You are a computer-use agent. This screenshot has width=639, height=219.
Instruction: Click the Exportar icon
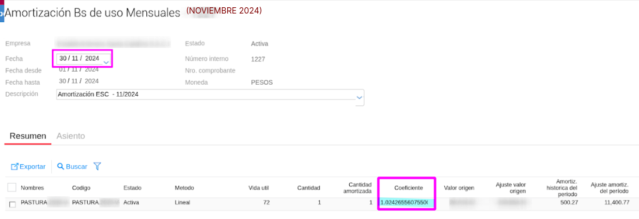click(x=15, y=167)
